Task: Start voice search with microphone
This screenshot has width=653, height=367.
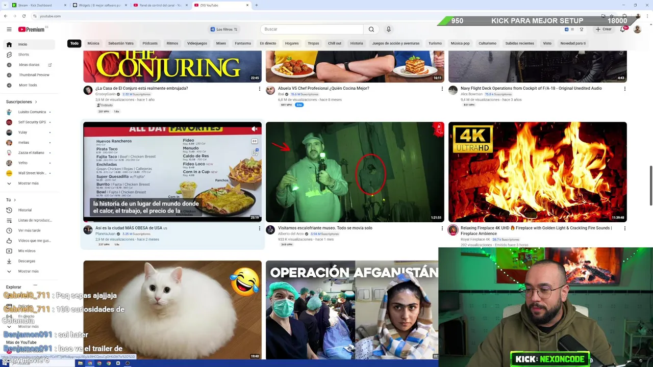Action: (x=388, y=29)
